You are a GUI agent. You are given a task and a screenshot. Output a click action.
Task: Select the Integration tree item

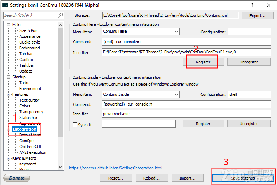click(24, 129)
